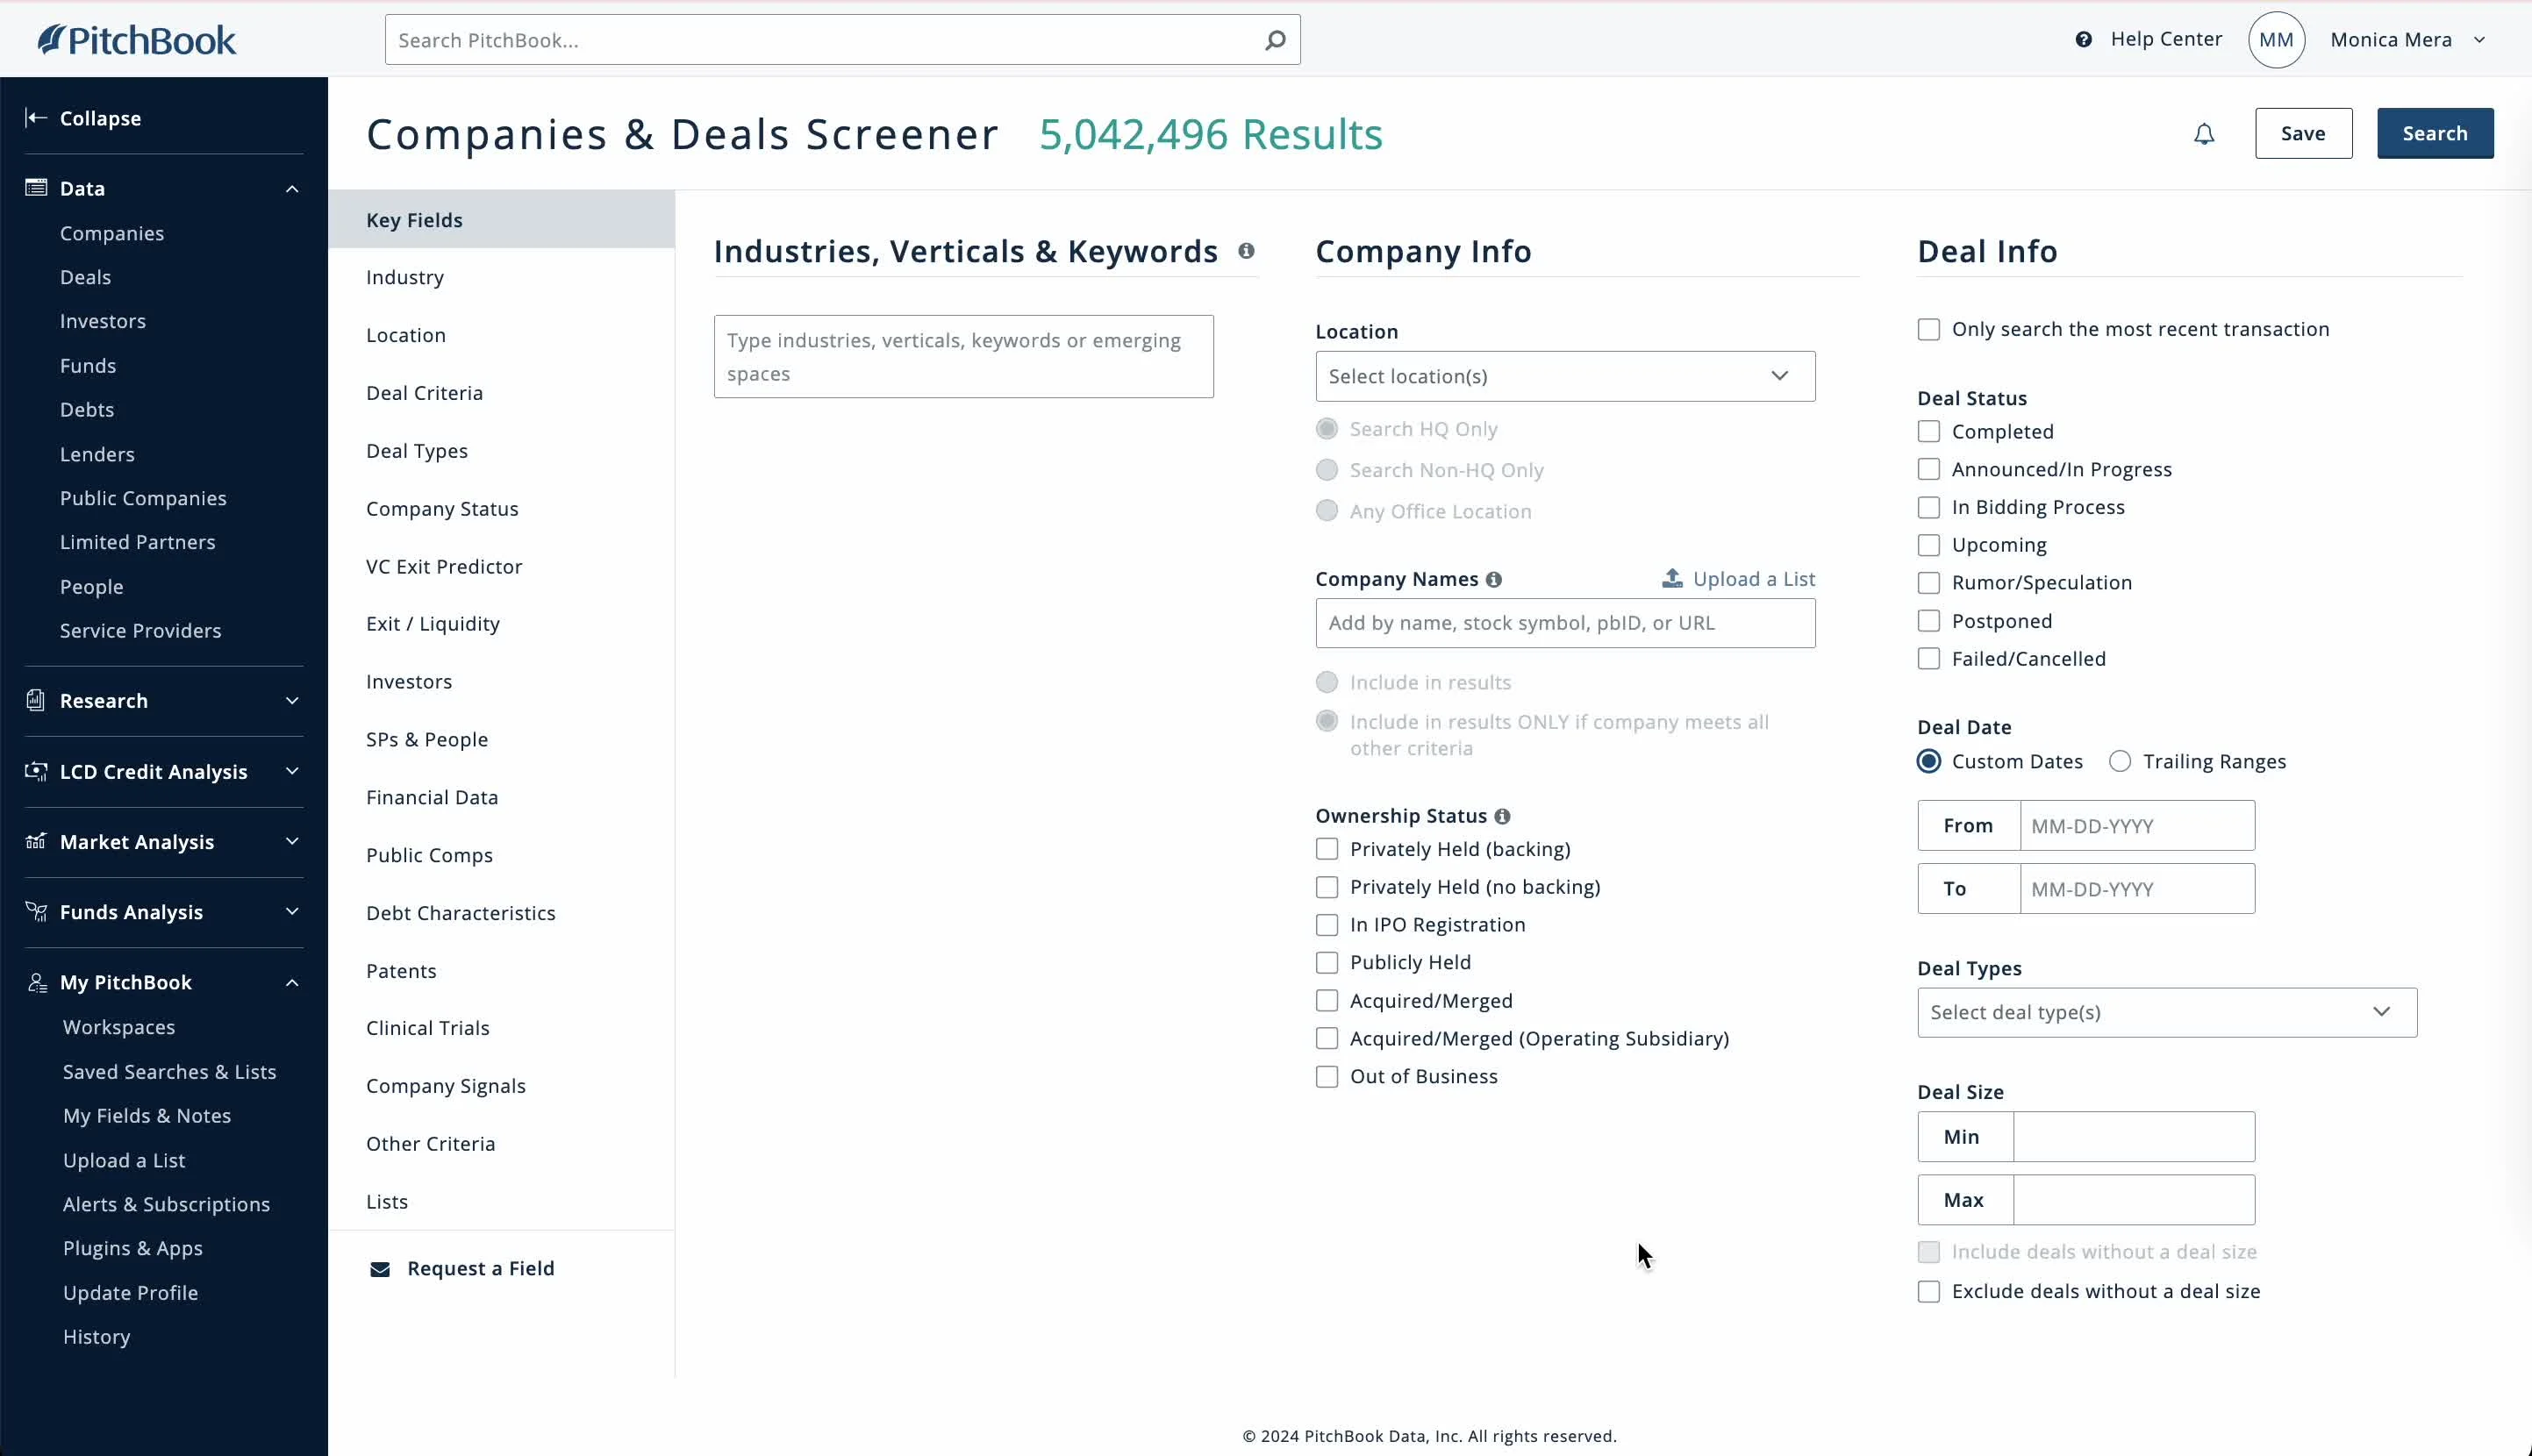2532x1456 pixels.
Task: Click the Collapse sidebar arrow icon
Action: coord(36,118)
